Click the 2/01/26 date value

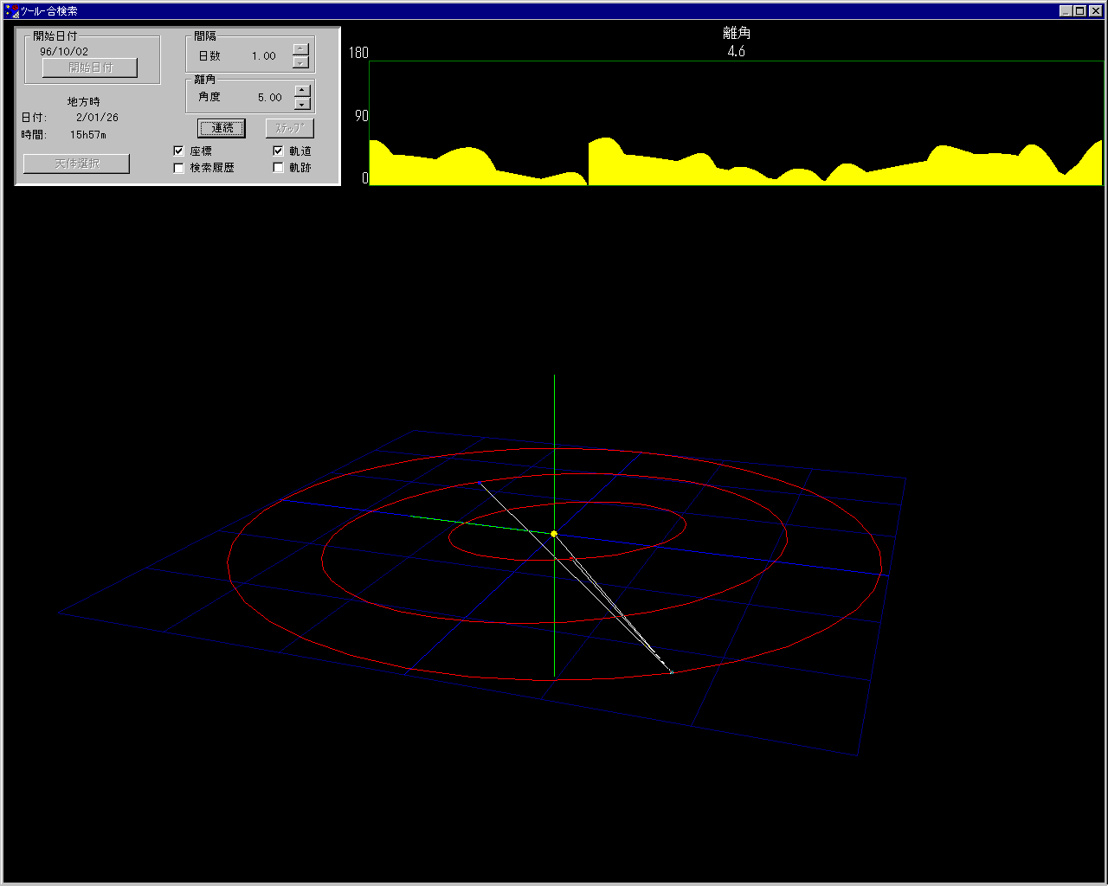tap(97, 118)
